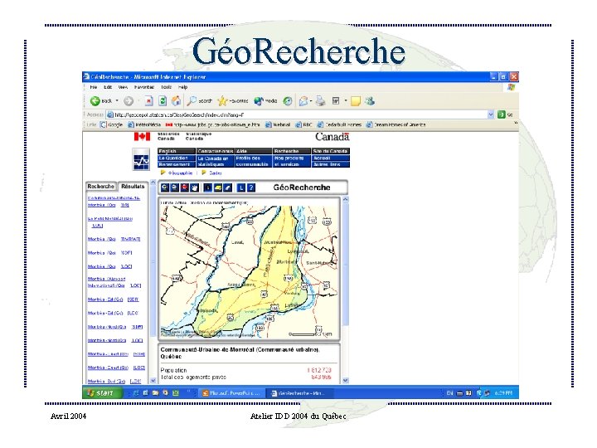Select the zoom out map tool
Screen dimensions: 597x448
pos(174,187)
